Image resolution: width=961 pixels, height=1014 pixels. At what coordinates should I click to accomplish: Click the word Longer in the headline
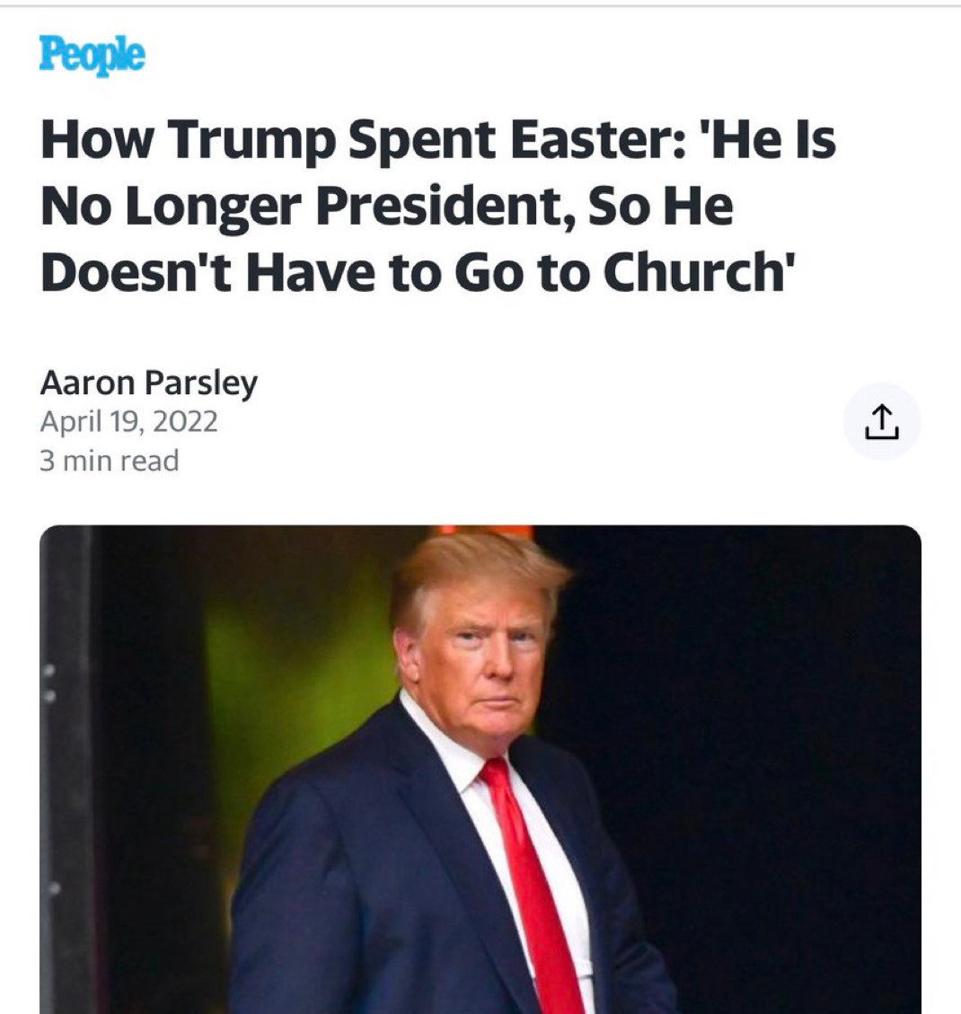point(213,207)
